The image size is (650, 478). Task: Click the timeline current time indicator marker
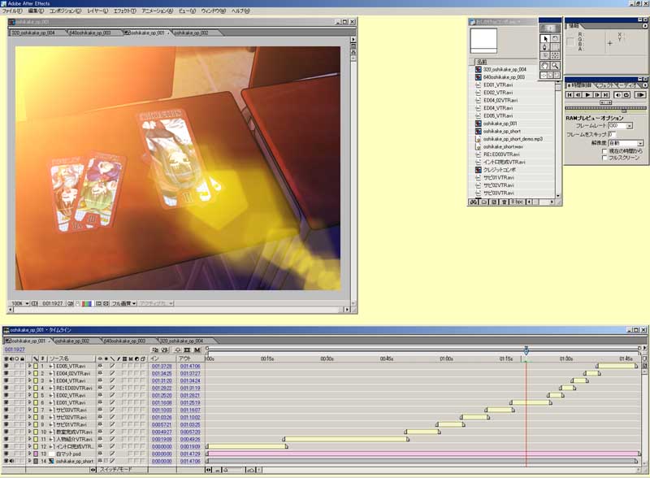pos(526,351)
